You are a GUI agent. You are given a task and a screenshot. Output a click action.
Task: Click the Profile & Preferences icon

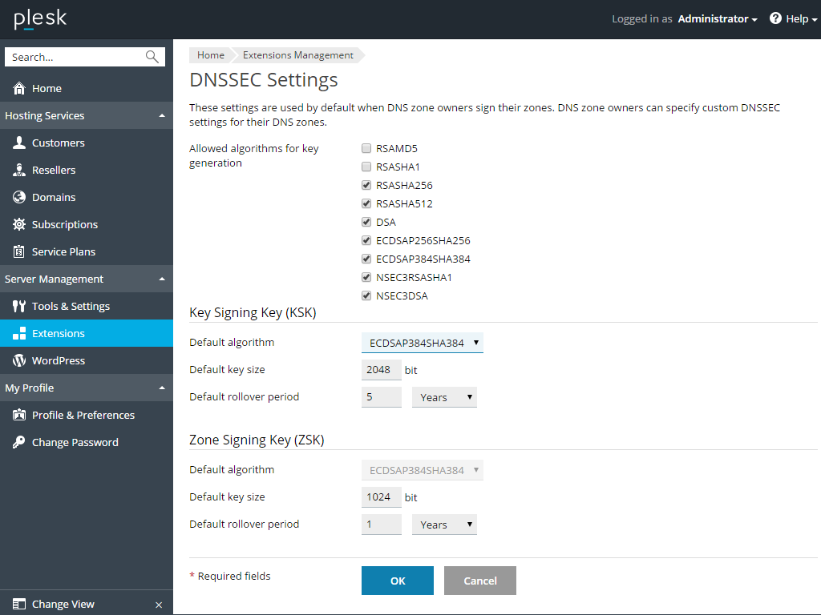point(19,415)
